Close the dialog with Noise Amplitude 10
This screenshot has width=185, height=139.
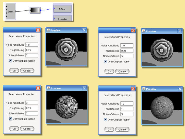click(133, 89)
